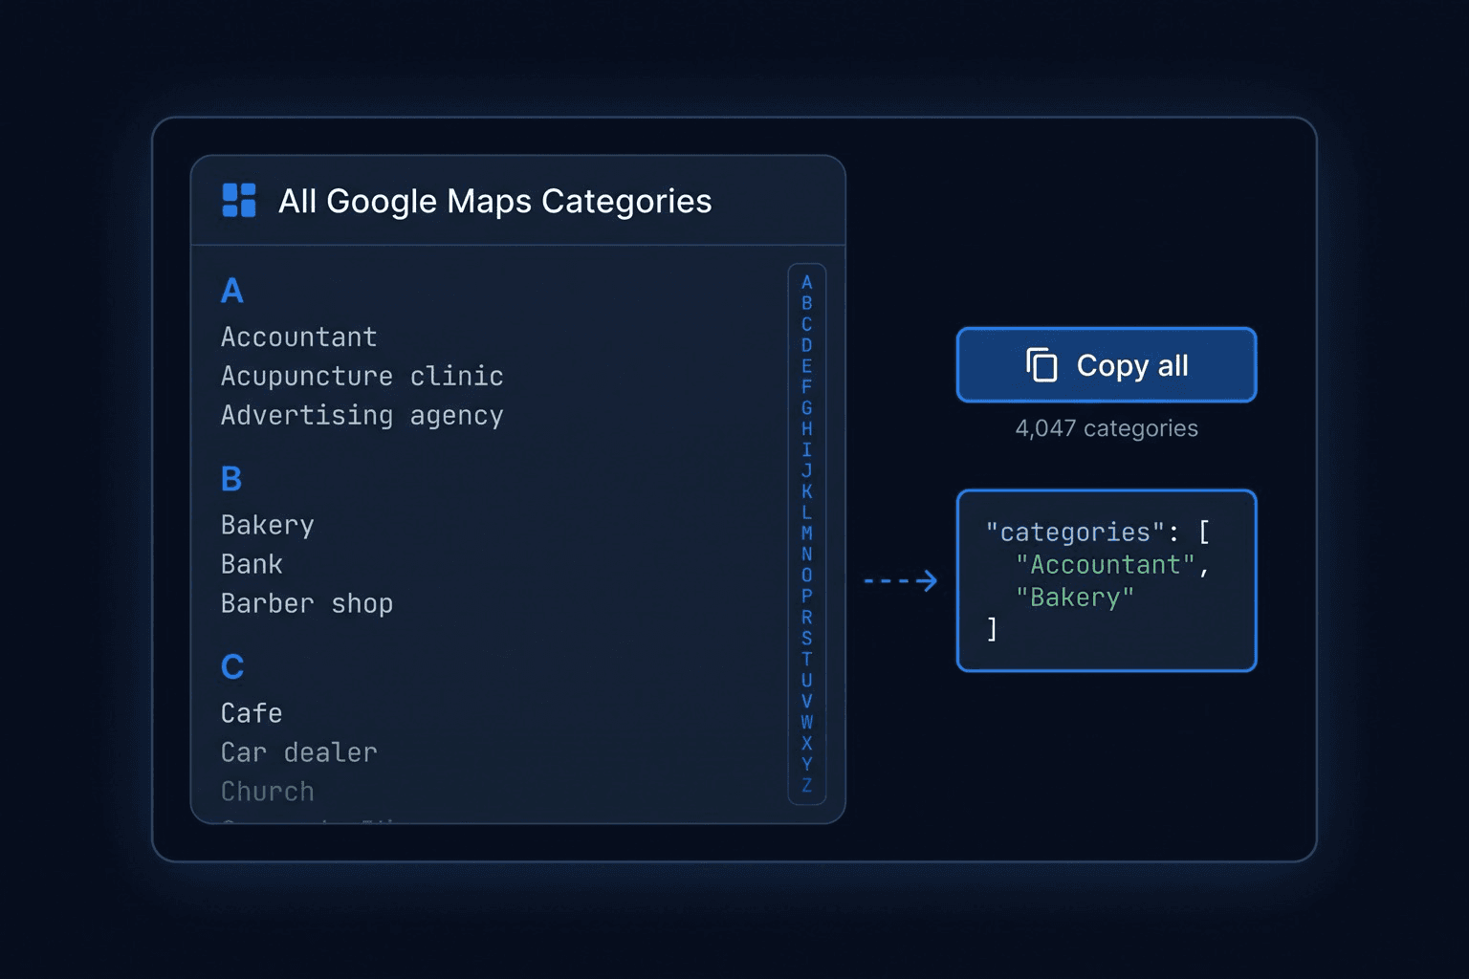The image size is (1469, 979).
Task: Select the Car dealer category
Action: point(298,752)
